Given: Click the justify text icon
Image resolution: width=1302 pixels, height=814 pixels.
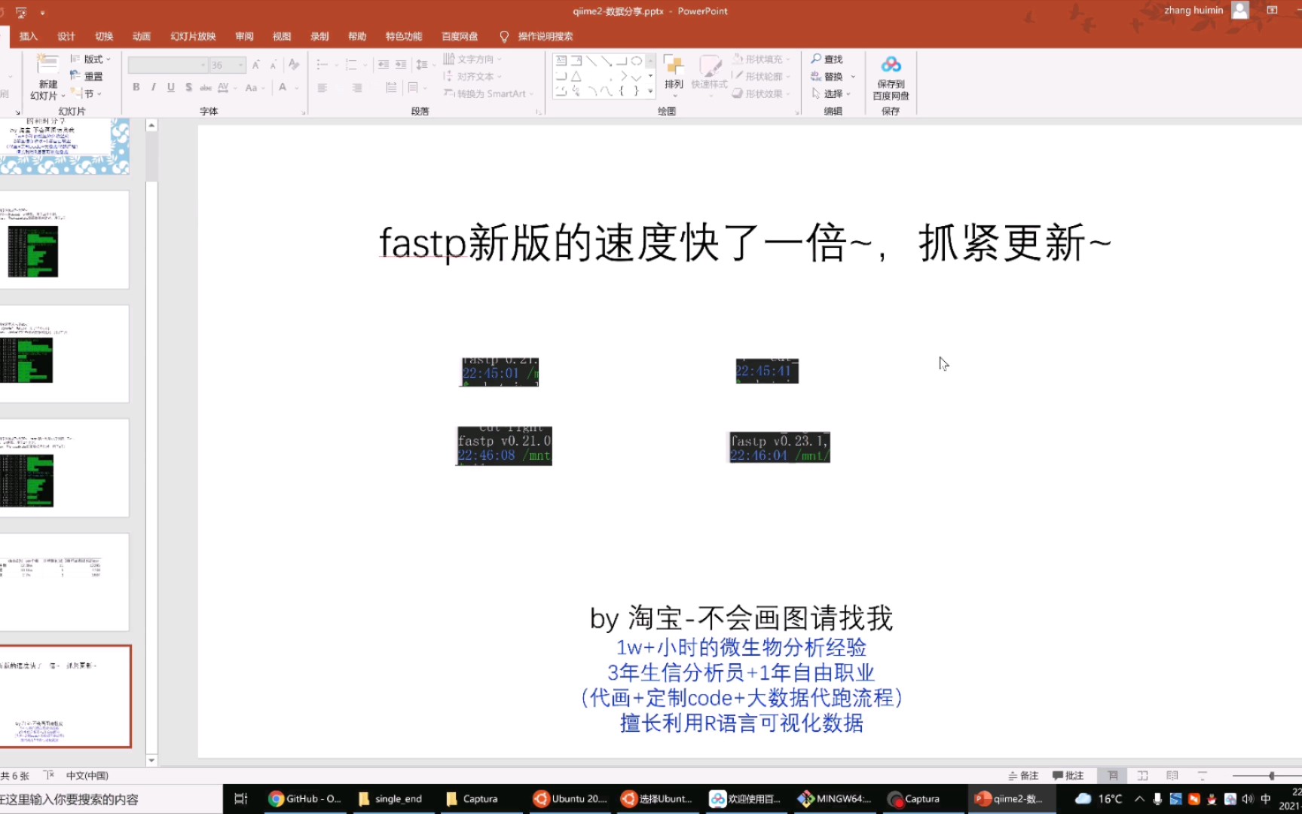Looking at the screenshot, I should (x=391, y=87).
